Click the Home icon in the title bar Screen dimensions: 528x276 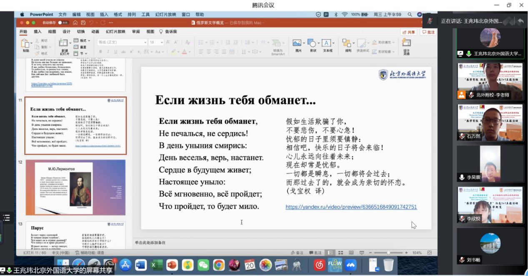[x=75, y=22]
